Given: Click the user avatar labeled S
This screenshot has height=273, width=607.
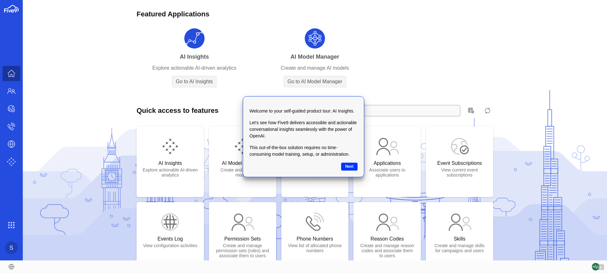Looking at the screenshot, I should point(11,248).
